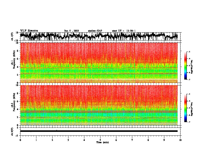The width and height of the screenshot is (203, 157).
Task: Click the time axis tick label "4"
Action: 84,140
